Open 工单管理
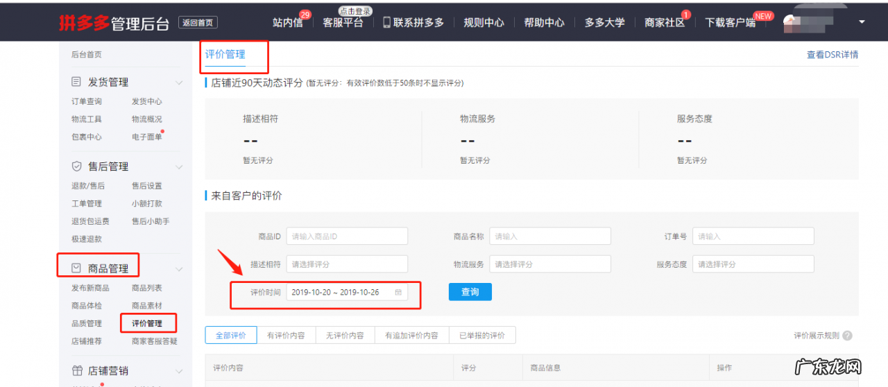This screenshot has height=387, width=888. tap(87, 203)
